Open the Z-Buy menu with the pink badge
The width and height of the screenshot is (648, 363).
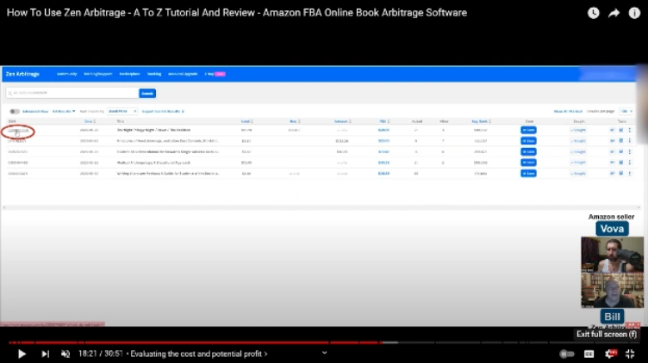pos(215,74)
